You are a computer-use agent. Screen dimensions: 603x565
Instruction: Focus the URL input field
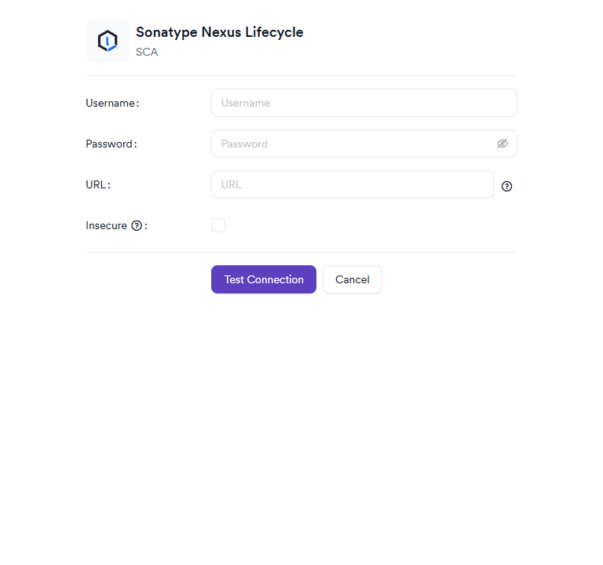click(353, 184)
